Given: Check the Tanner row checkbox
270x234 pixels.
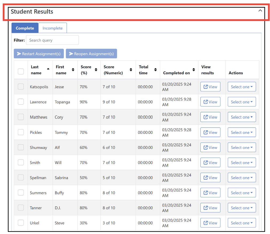Looking at the screenshot, I should [21, 208].
